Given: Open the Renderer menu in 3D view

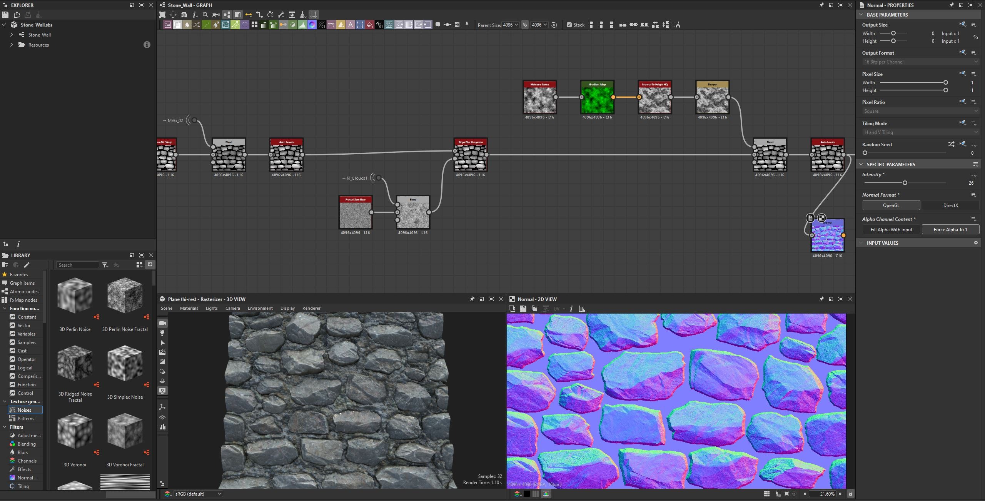Looking at the screenshot, I should tap(311, 308).
